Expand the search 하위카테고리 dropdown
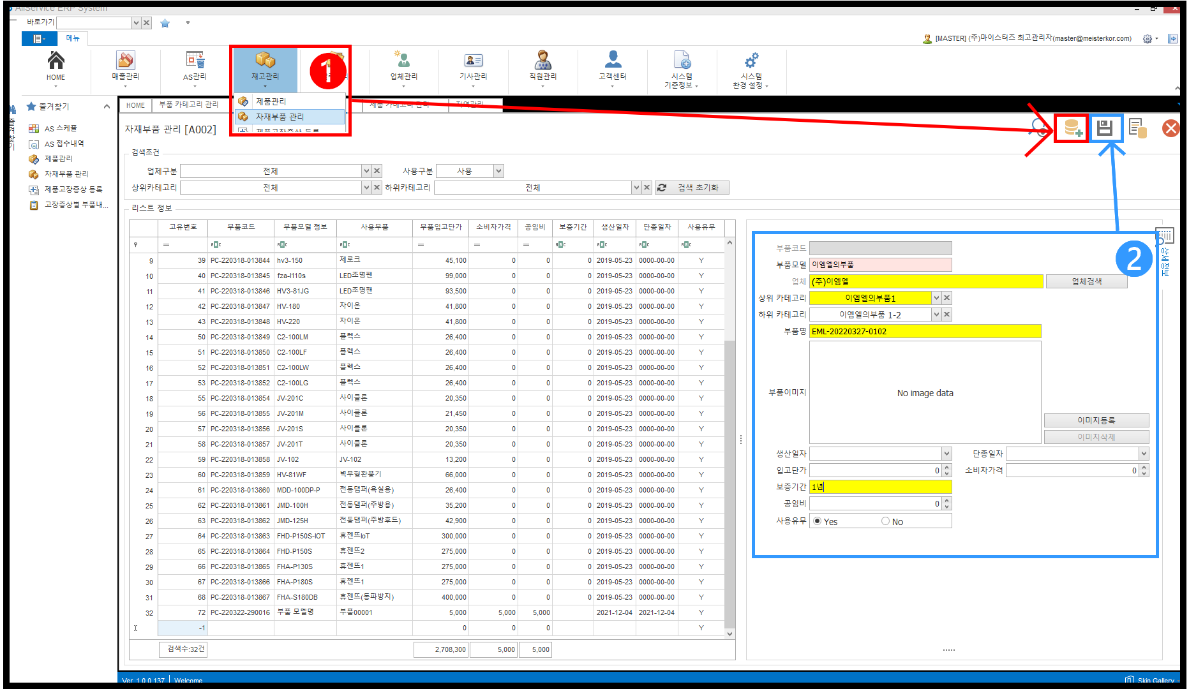This screenshot has width=1189, height=689. click(636, 188)
